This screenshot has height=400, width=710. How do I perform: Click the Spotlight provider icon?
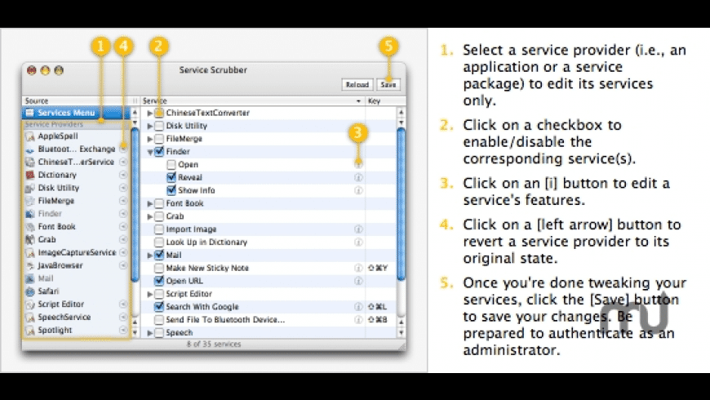point(30,331)
